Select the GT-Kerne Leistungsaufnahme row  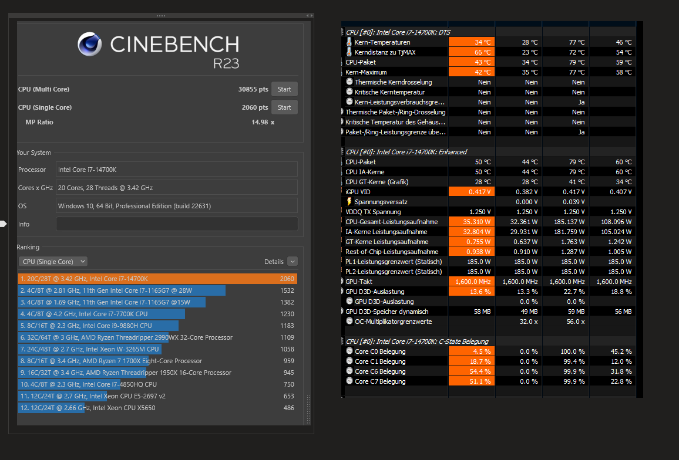pyautogui.click(x=488, y=242)
